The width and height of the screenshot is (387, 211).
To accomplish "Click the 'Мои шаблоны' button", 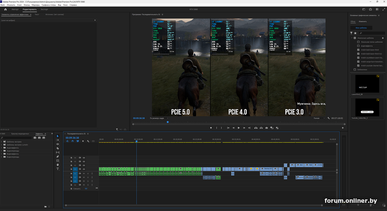I will pyautogui.click(x=360, y=28).
